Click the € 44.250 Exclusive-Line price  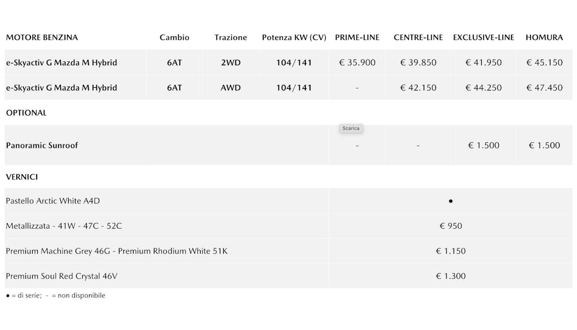coord(483,88)
